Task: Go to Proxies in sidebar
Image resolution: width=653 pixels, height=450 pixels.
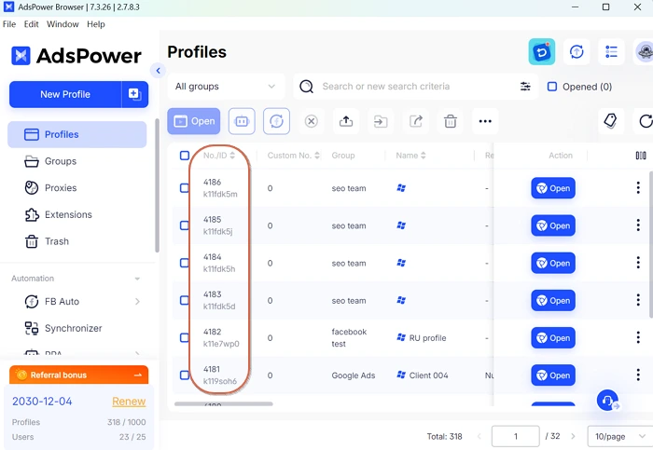Action: (77, 188)
